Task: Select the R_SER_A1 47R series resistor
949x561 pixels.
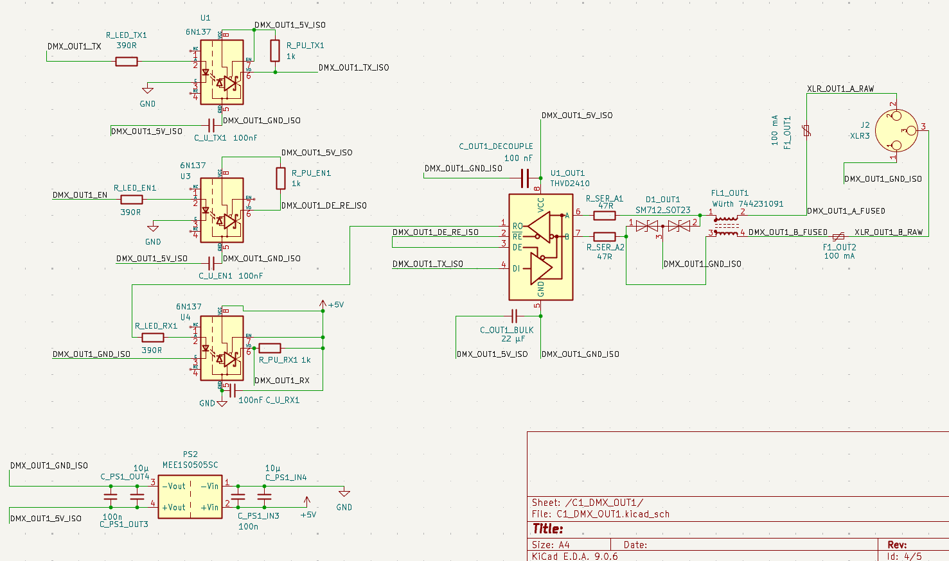Action: (605, 216)
